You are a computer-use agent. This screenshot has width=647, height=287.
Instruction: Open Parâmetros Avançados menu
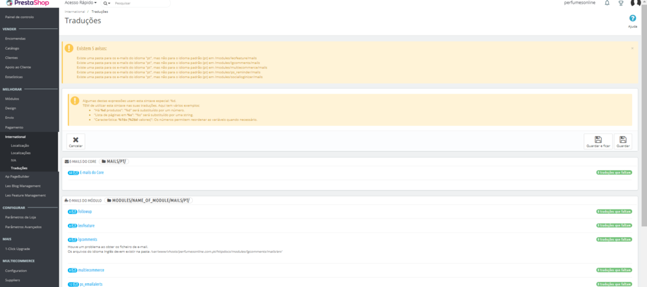pos(23,227)
